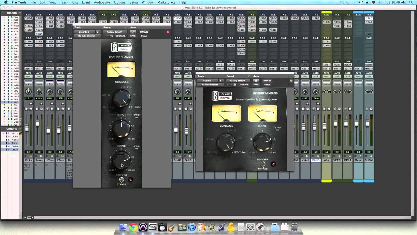
Task: Adjust the DRIVE knob on RC-Tube Channel
Action: click(121, 160)
